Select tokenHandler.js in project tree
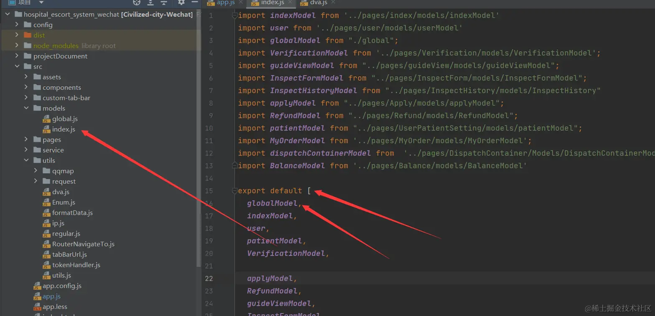655x316 pixels. 76,265
